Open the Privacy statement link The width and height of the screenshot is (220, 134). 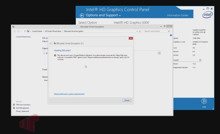22,111
